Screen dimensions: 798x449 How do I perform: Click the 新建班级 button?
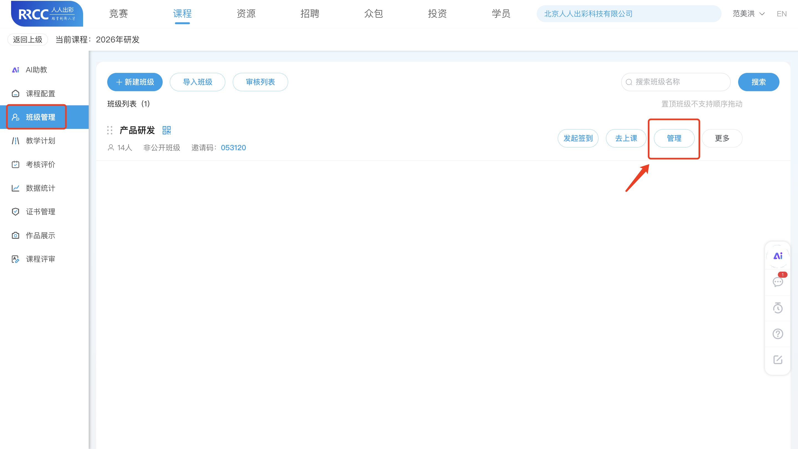134,82
